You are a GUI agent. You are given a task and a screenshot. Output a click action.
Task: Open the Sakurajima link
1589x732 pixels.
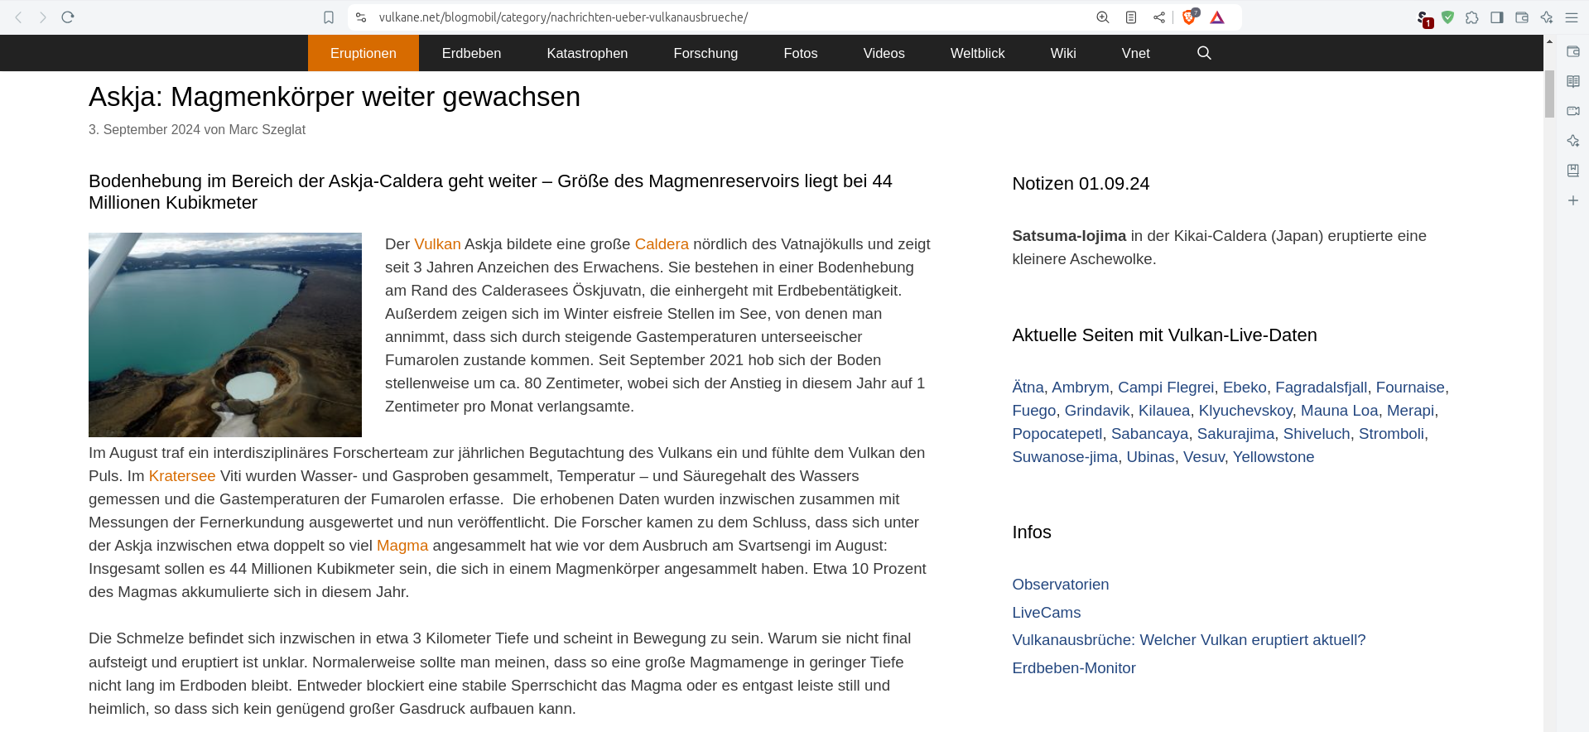(x=1236, y=434)
